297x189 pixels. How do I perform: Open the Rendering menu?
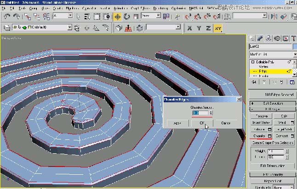pos(160,8)
